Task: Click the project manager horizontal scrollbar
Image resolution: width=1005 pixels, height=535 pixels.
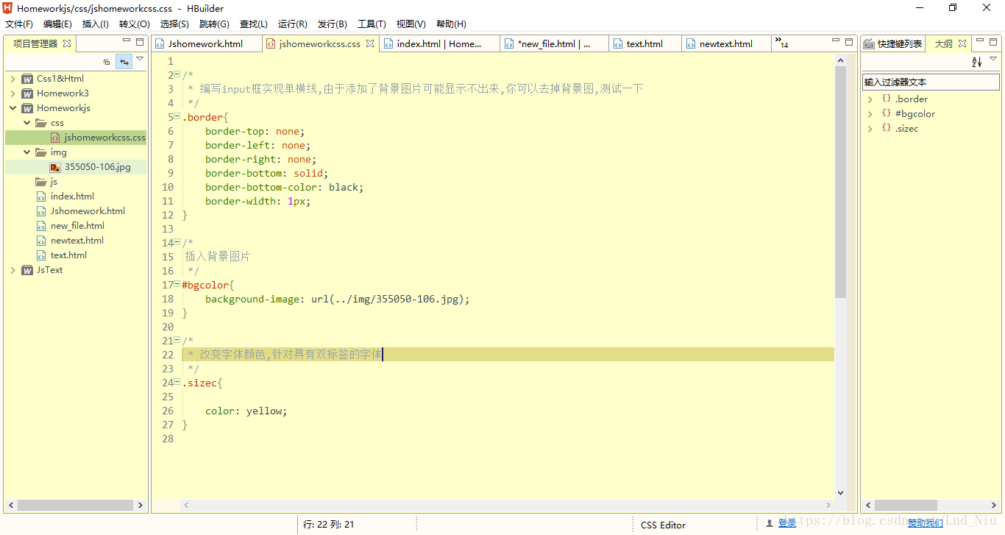Action: 74,506
